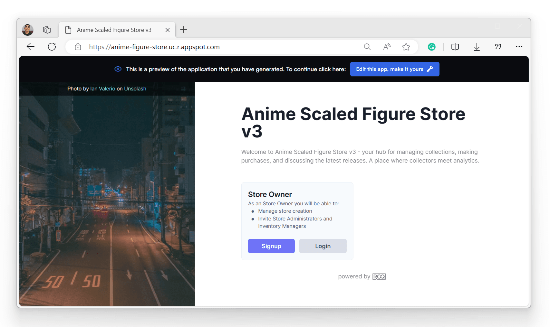
Task: Open the zoom magnifier in address bar
Action: pos(367,47)
